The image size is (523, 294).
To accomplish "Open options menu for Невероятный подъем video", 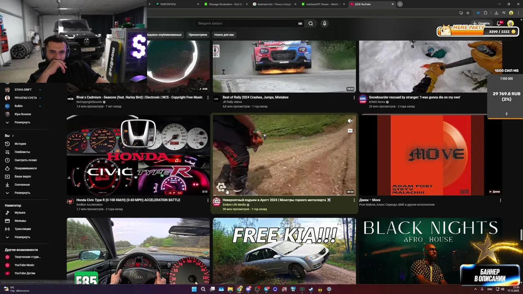I will coord(354,200).
